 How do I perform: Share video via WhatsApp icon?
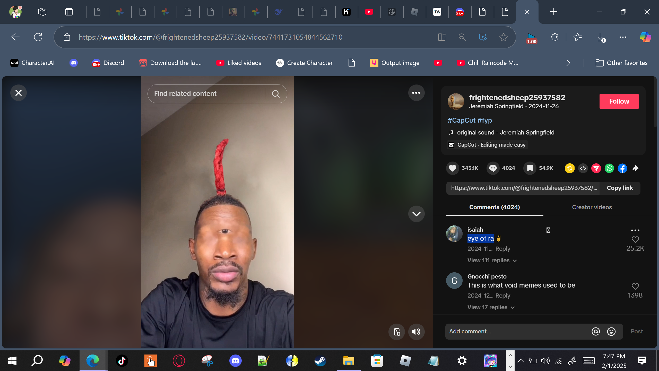(x=609, y=168)
